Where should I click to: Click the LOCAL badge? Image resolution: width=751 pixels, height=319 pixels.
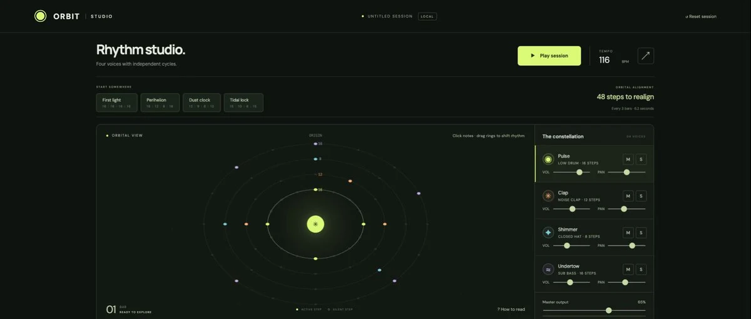(427, 16)
